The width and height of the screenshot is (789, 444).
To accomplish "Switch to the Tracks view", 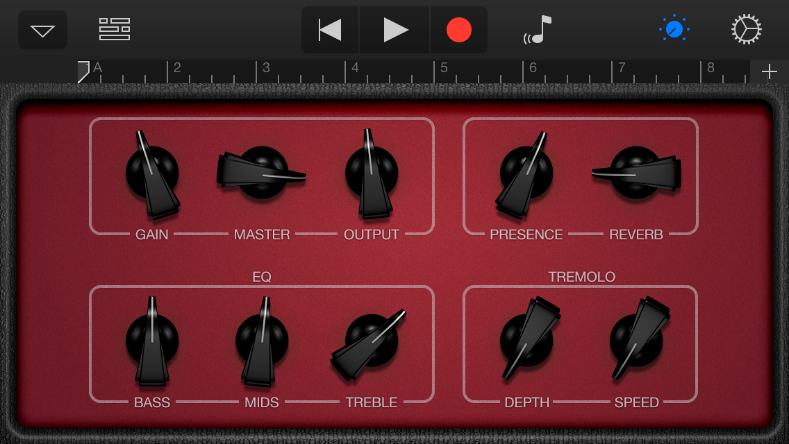I will click(x=115, y=29).
